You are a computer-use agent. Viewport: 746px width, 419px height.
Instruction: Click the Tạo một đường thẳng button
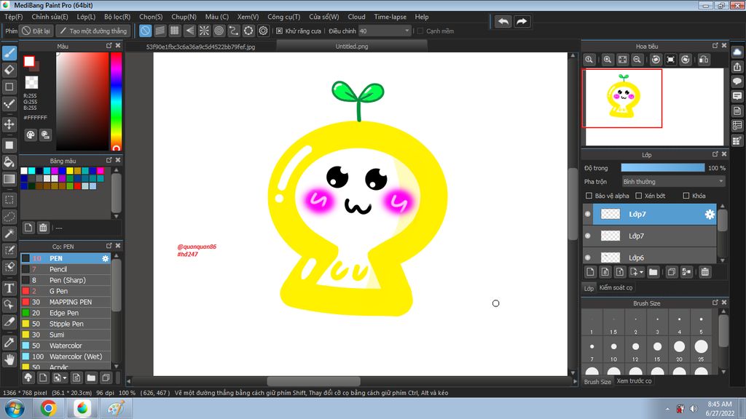[x=93, y=31]
